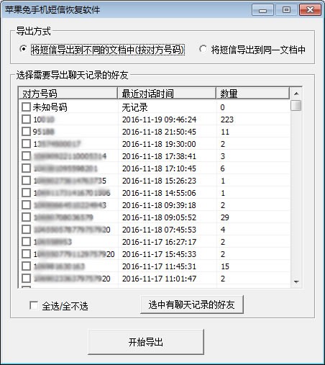Minimize the 苹果免手机短信恢复软件 window
Screen dimensions: 325x365
[262, 10]
